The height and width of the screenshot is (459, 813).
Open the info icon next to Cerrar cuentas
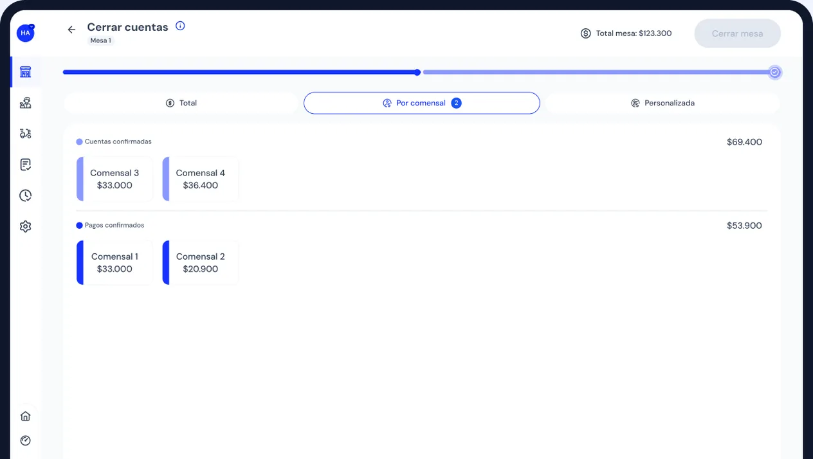pyautogui.click(x=180, y=26)
